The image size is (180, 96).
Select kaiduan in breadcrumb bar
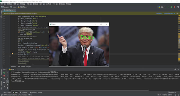click(5, 7)
